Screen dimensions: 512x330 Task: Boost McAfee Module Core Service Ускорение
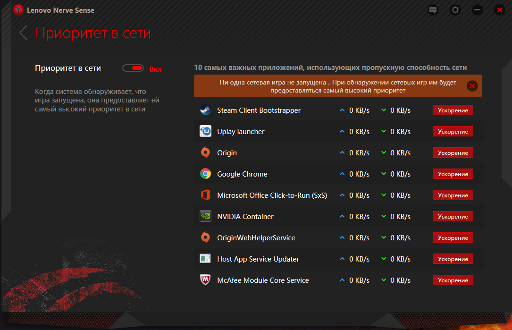click(453, 280)
